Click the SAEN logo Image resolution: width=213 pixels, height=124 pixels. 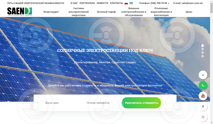click(x=20, y=12)
